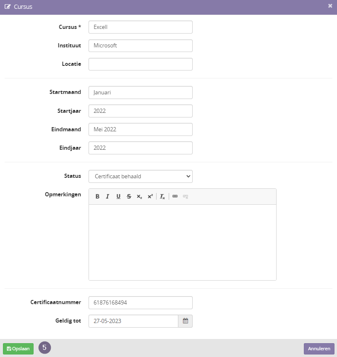
Task: Click the Instituut label
Action: point(69,45)
